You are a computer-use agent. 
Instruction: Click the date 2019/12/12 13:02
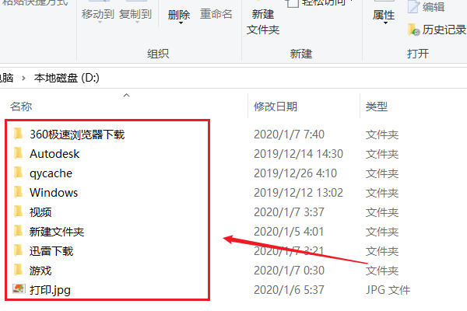coord(298,193)
